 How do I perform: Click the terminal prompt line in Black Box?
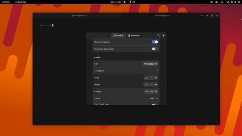(46, 25)
